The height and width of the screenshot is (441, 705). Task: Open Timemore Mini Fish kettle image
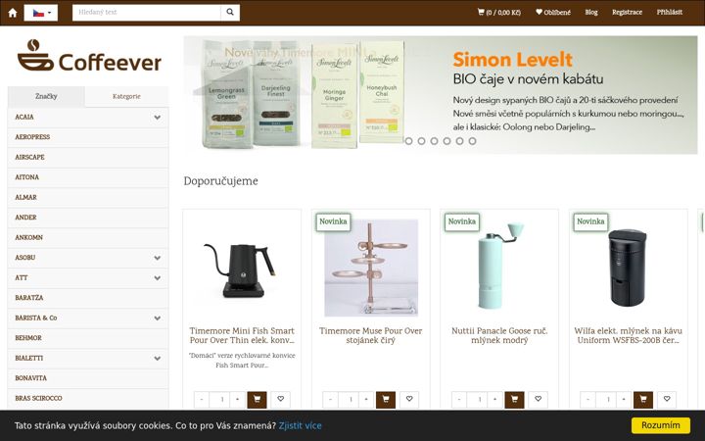242,269
